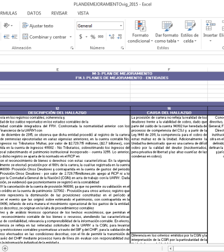The height and width of the screenshot is (252, 224).
Task: Click the increase indent icon
Action: tap(15, 37)
